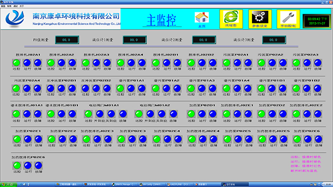Screen dimensions: 333x187
Task: Click the Nanjing Kangzhuo company logo
Action: [x=15, y=18]
